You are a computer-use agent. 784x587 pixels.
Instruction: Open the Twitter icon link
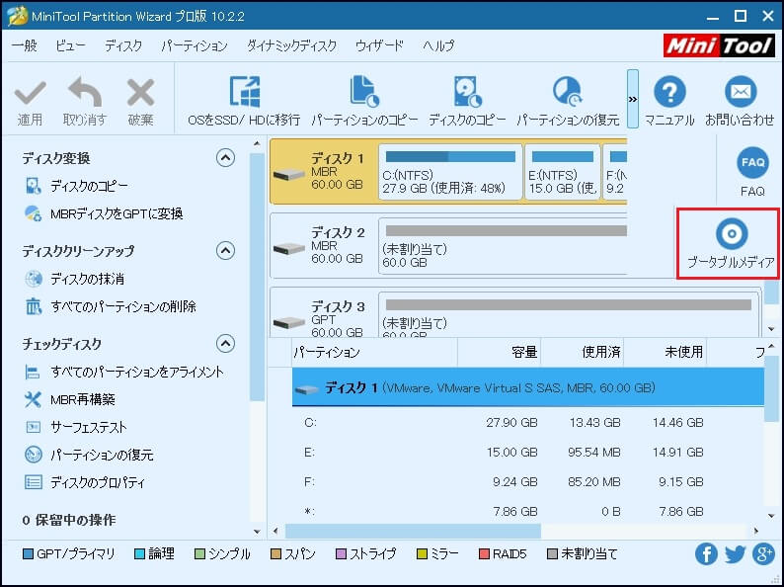[735, 554]
